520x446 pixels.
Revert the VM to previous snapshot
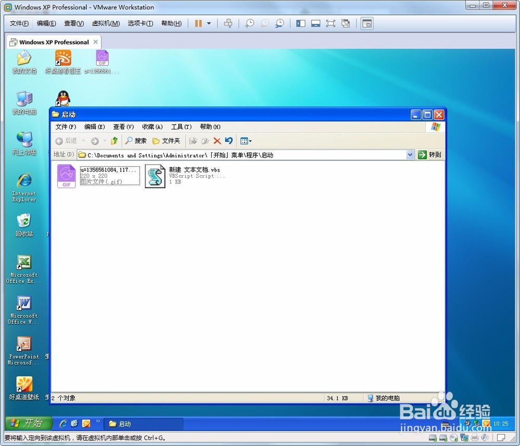coord(265,23)
